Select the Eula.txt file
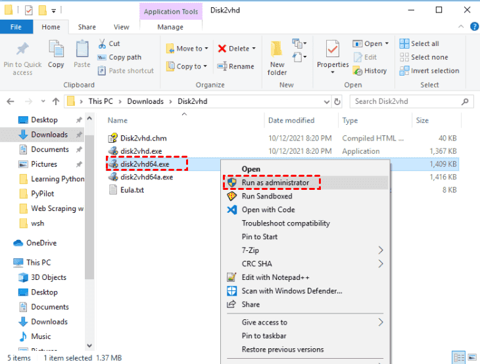This screenshot has width=480, height=364. (132, 190)
